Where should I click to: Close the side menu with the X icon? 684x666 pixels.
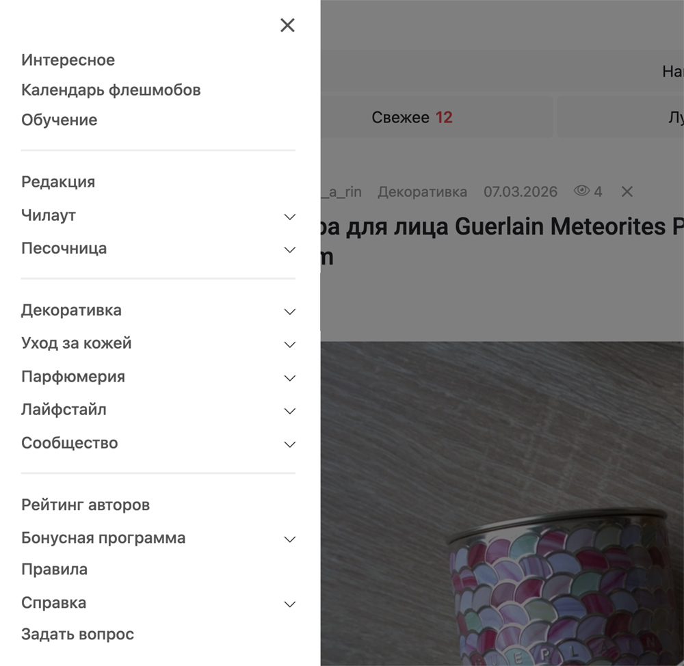287,25
